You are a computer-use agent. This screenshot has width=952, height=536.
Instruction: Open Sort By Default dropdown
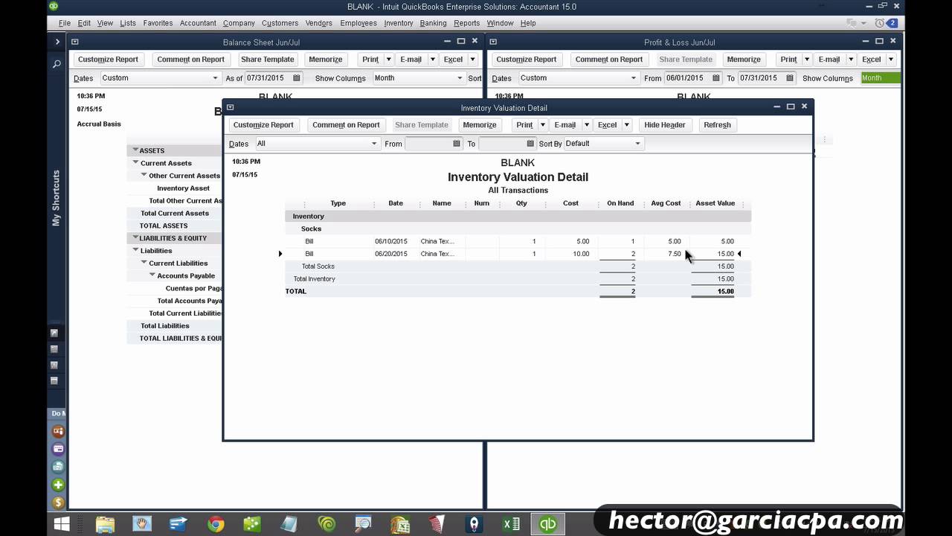point(603,144)
